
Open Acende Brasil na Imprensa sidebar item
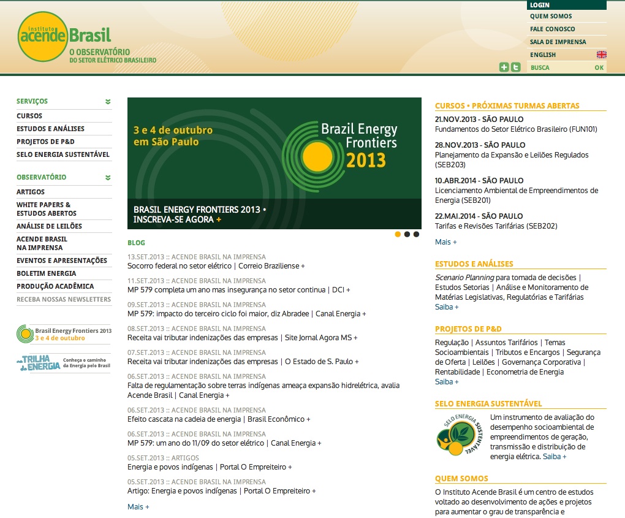point(42,243)
